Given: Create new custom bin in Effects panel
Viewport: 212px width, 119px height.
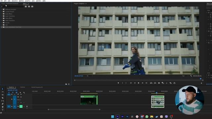Looking at the screenshot, I should click(66, 84).
